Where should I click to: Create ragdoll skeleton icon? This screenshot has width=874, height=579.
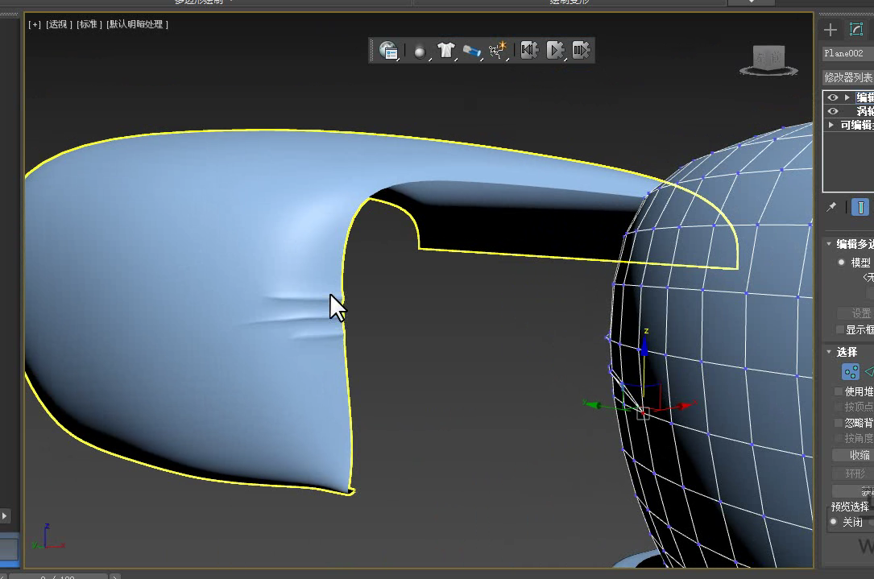497,51
